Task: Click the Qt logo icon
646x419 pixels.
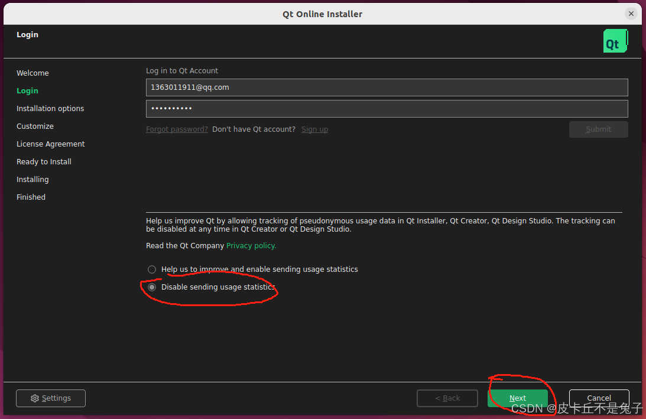Action: click(615, 41)
